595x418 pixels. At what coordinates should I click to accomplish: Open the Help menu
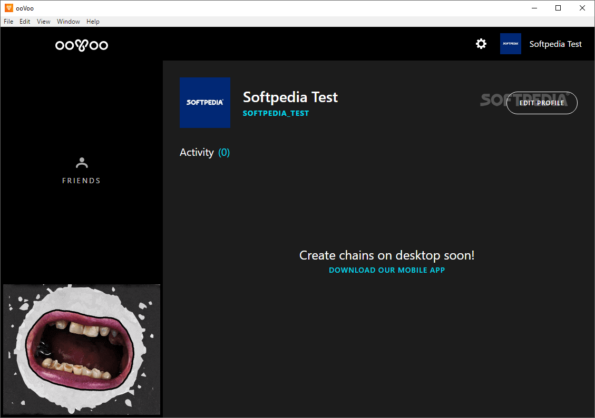pos(93,22)
